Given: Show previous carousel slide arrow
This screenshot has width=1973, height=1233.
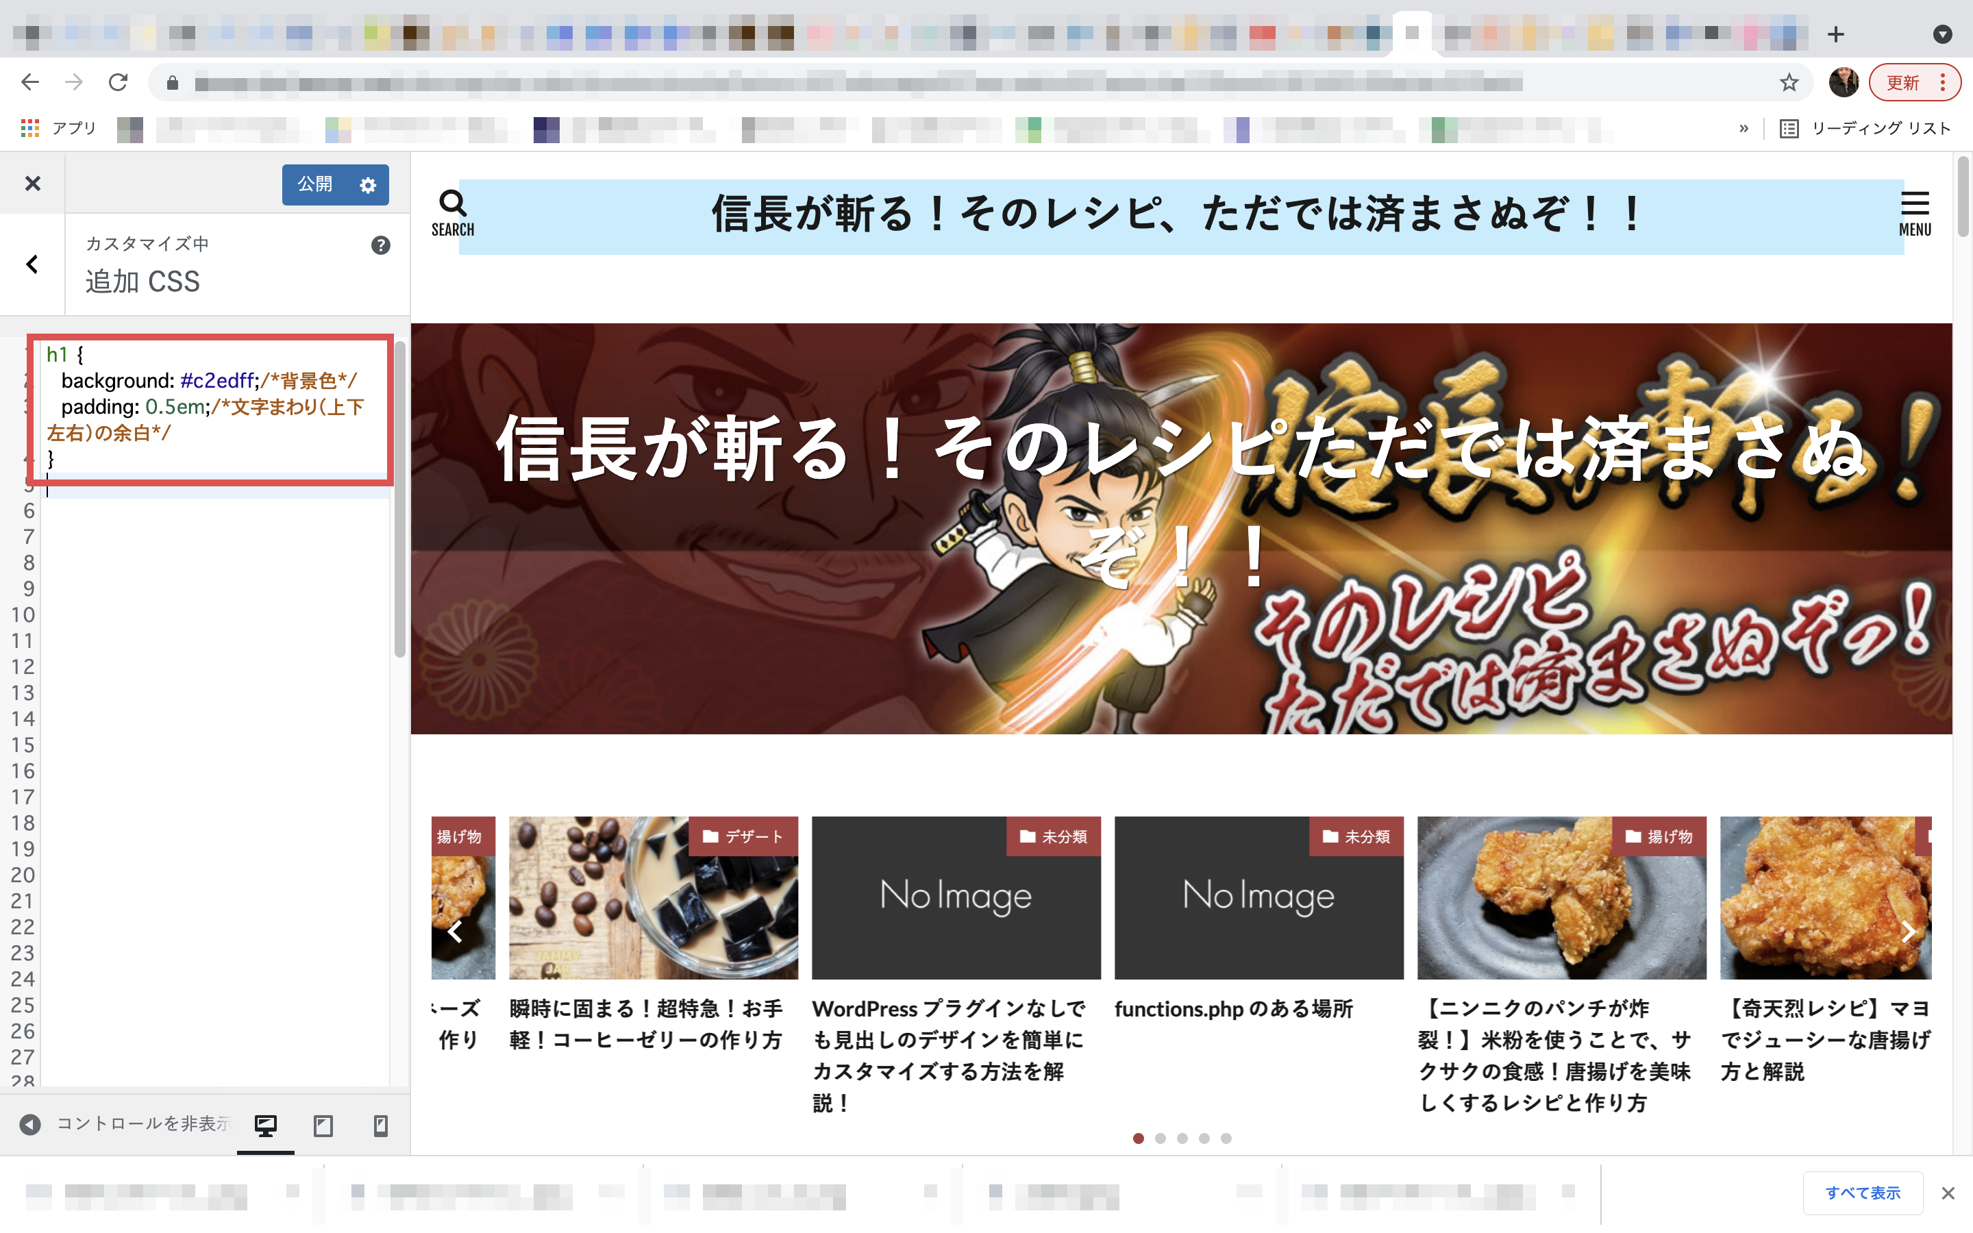Looking at the screenshot, I should point(455,932).
